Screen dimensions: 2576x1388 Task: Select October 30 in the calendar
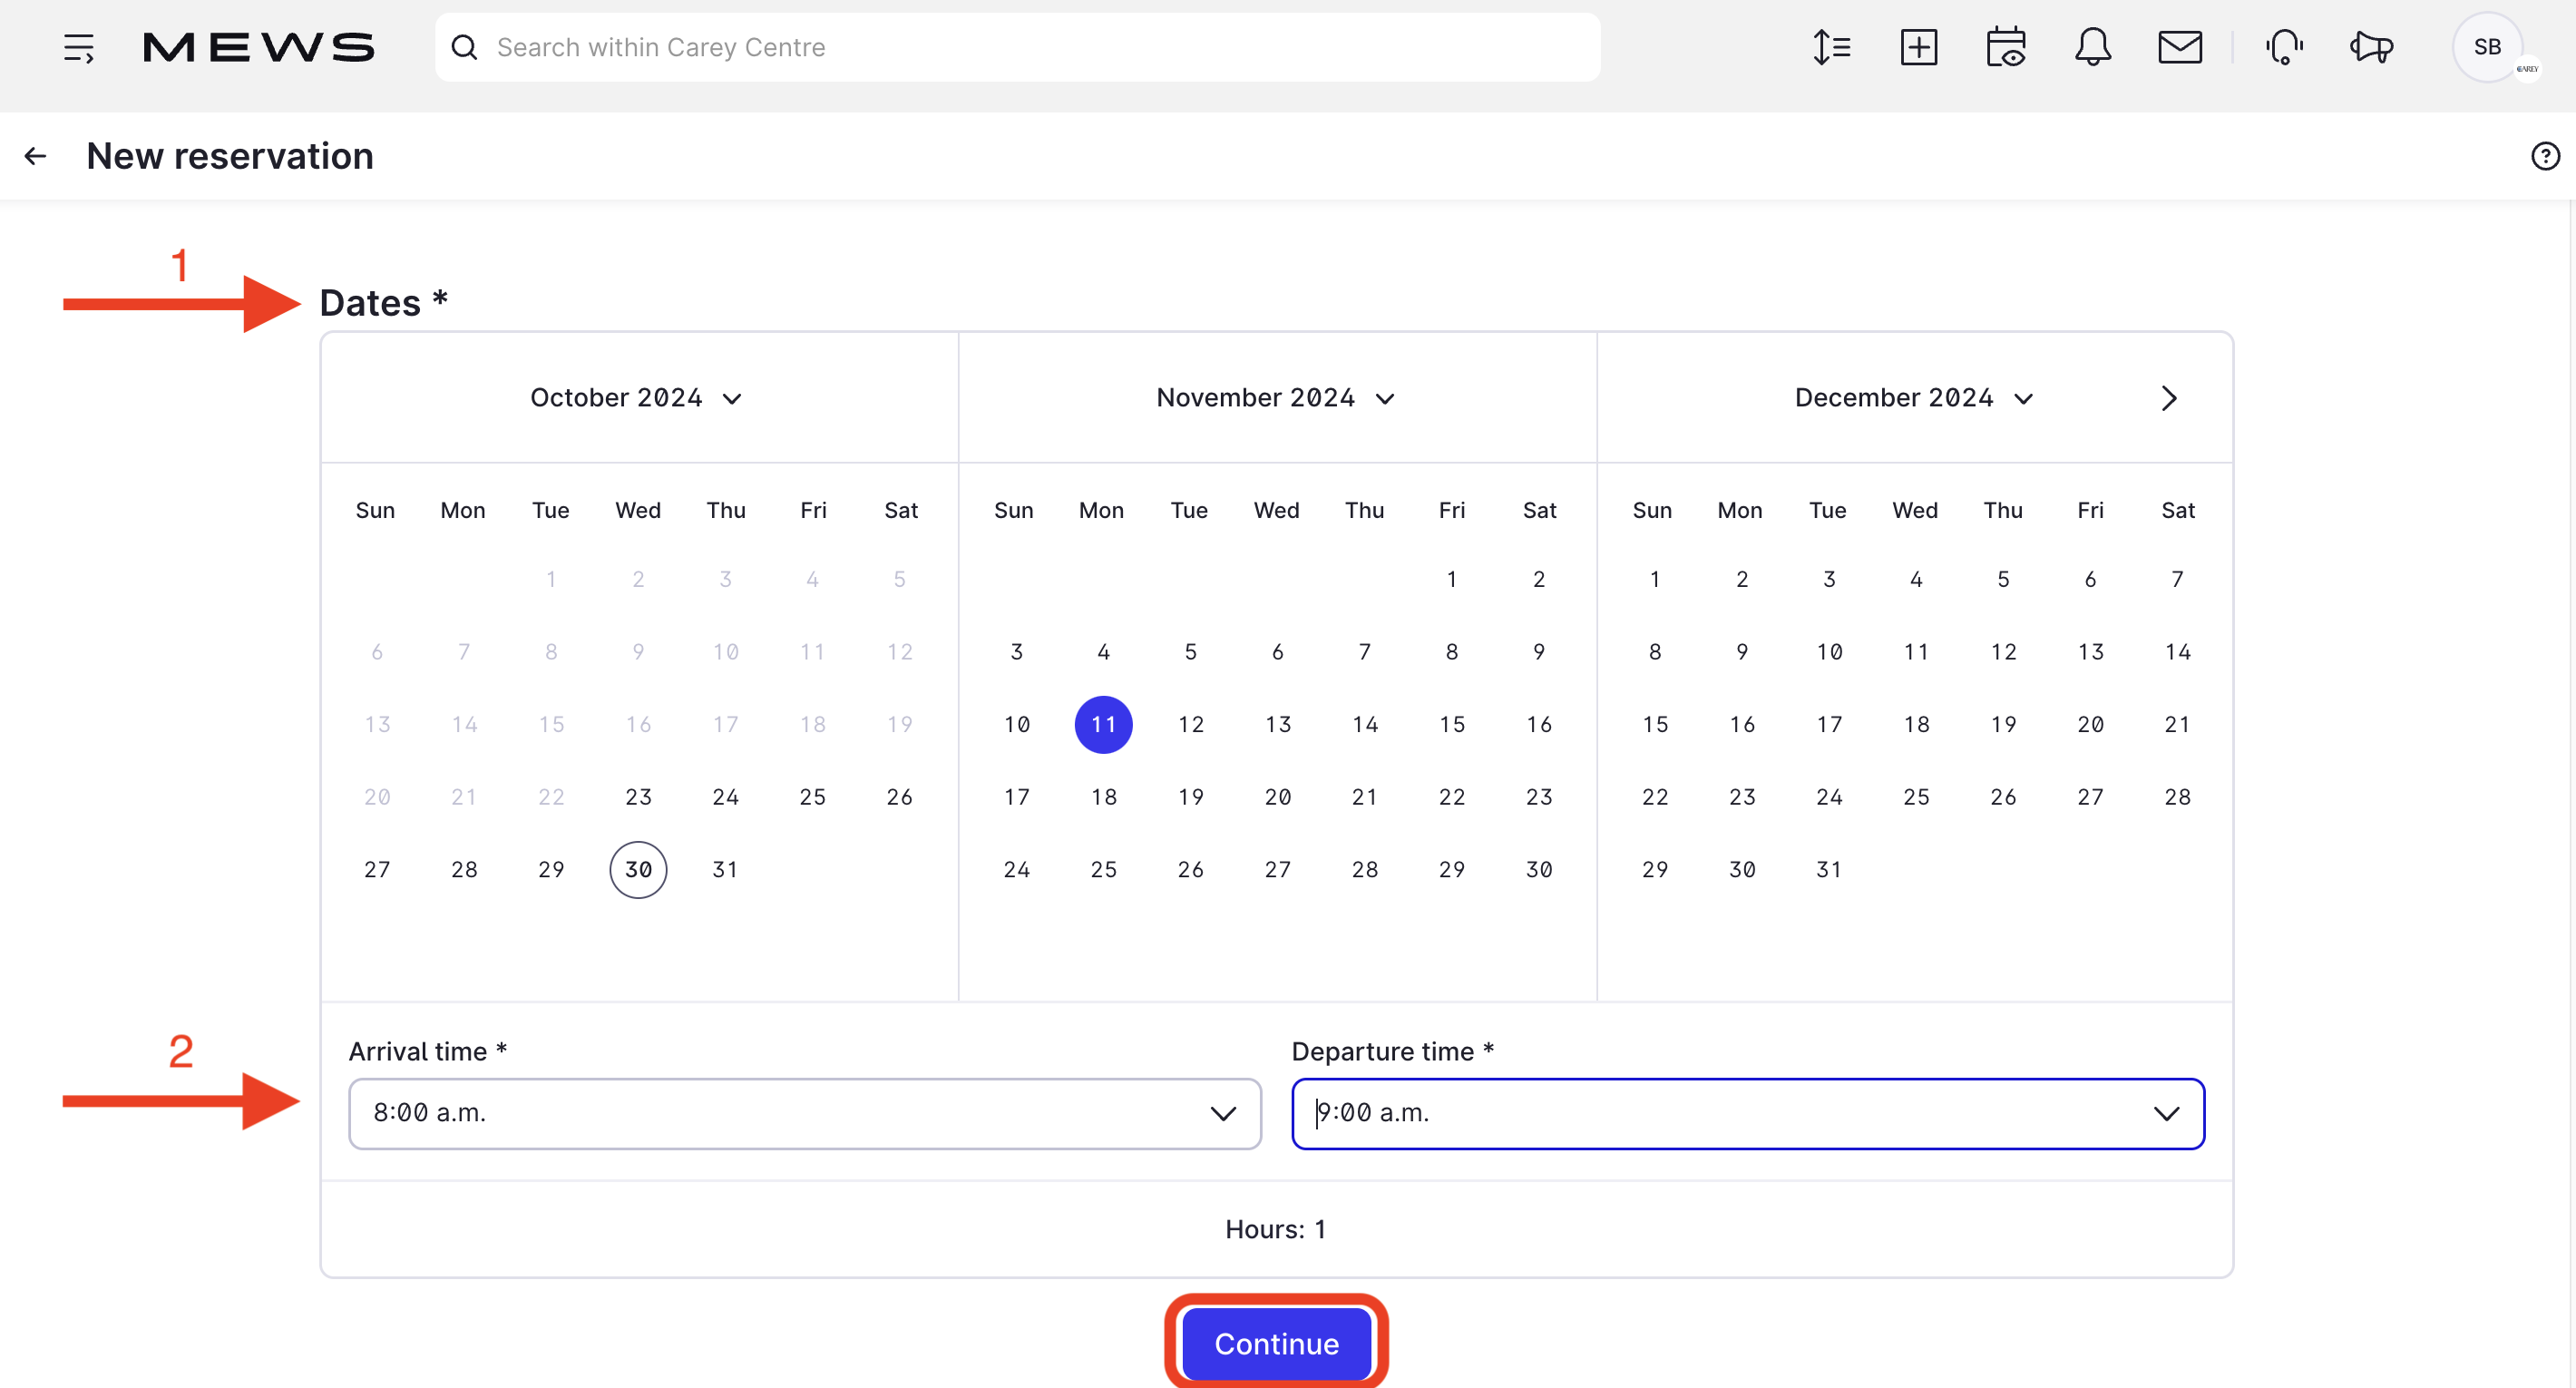(638, 869)
